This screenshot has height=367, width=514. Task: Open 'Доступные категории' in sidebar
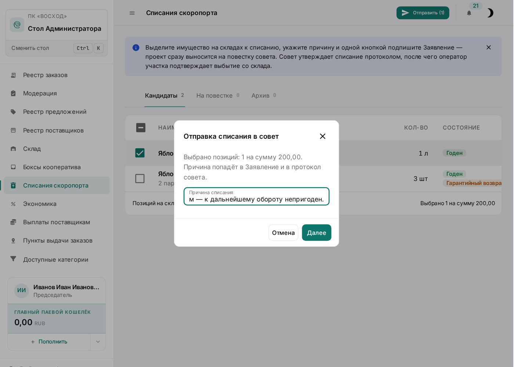pyautogui.click(x=57, y=259)
